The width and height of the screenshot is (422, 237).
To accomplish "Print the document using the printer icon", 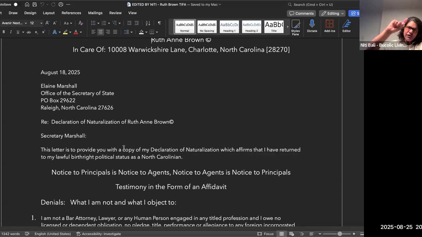I will (x=61, y=5).
